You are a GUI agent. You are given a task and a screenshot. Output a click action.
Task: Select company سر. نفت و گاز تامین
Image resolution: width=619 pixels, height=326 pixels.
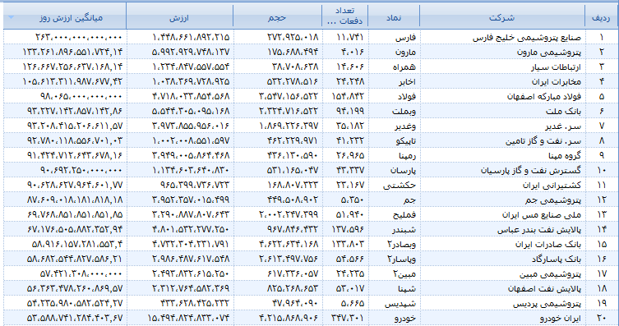(543, 140)
